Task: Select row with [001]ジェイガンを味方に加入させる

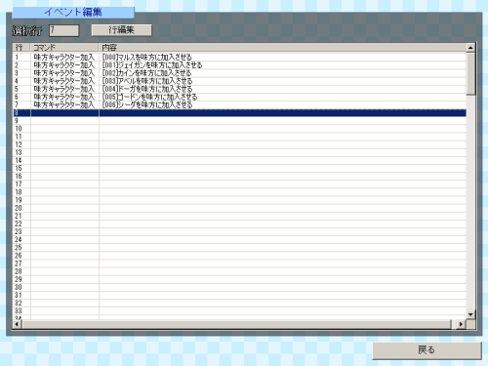Action: point(239,65)
